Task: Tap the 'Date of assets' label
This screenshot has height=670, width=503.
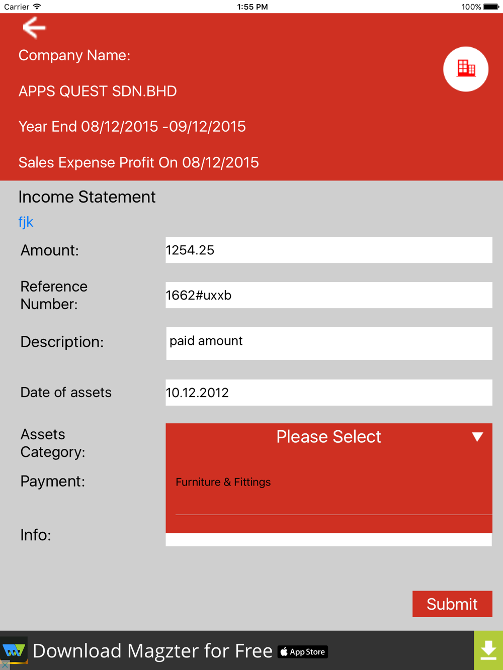Action: tap(66, 393)
